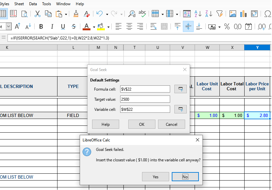Click the Formula cell shrink button
This screenshot has width=272, height=190.
pyautogui.click(x=180, y=89)
